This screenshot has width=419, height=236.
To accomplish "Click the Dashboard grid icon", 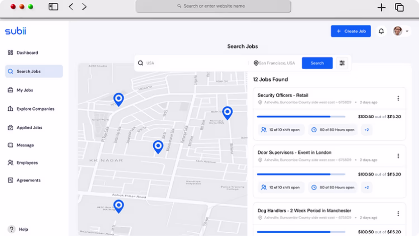I will [11, 53].
